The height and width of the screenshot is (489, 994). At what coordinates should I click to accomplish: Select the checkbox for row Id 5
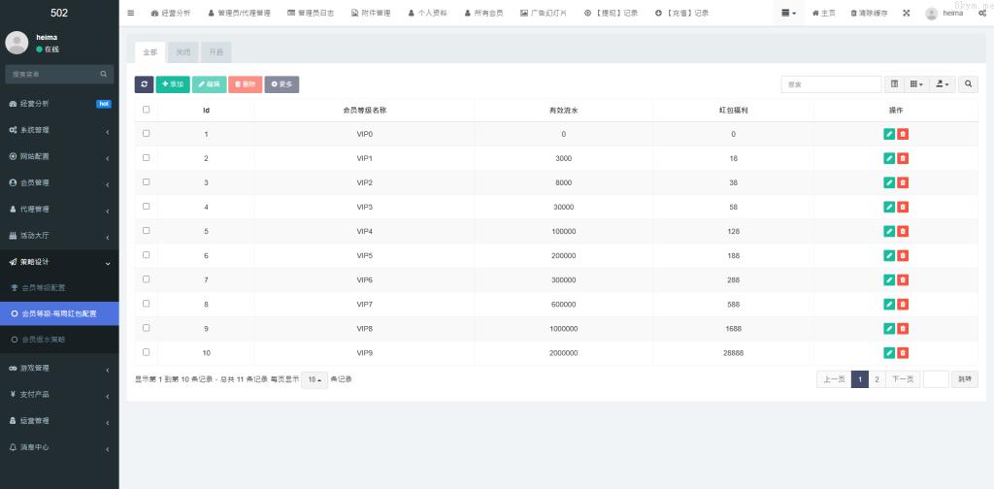click(x=147, y=230)
